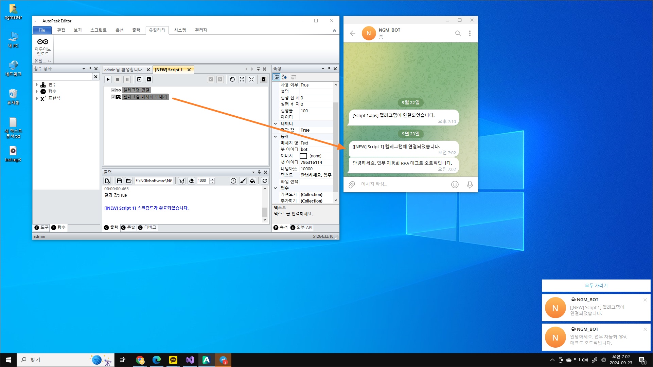Click the 이미지 color swatch box
The height and width of the screenshot is (367, 653).
click(x=303, y=156)
